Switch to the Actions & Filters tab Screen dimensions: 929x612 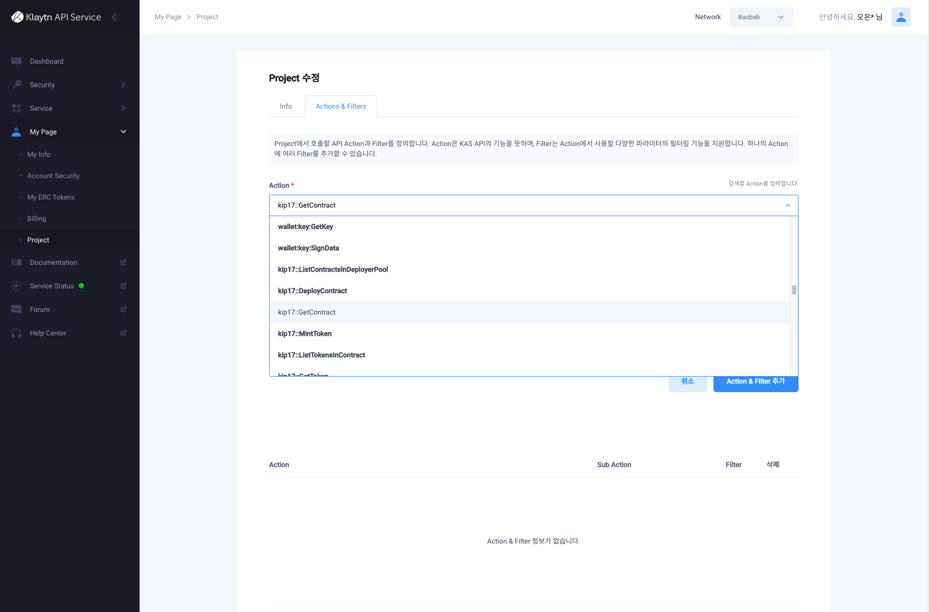click(x=341, y=106)
